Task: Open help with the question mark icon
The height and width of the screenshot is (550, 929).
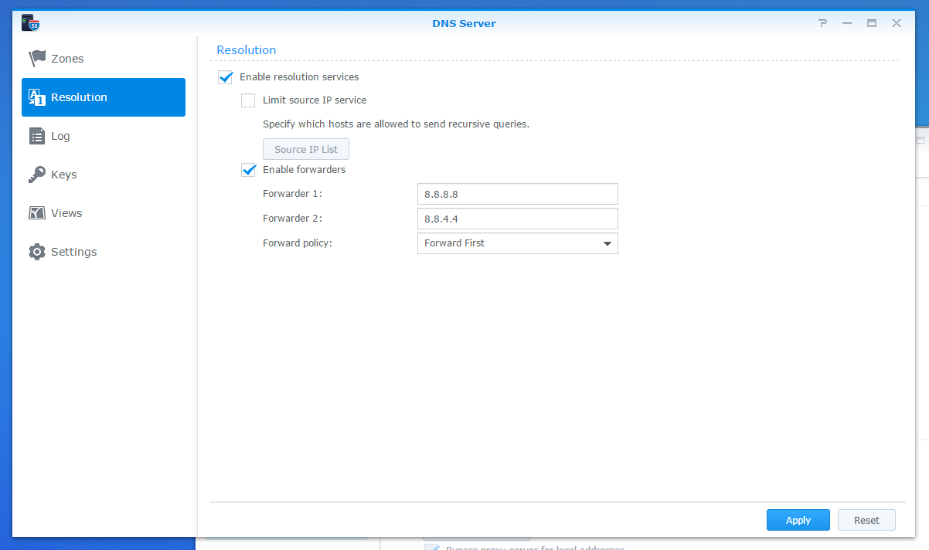Action: coord(822,23)
